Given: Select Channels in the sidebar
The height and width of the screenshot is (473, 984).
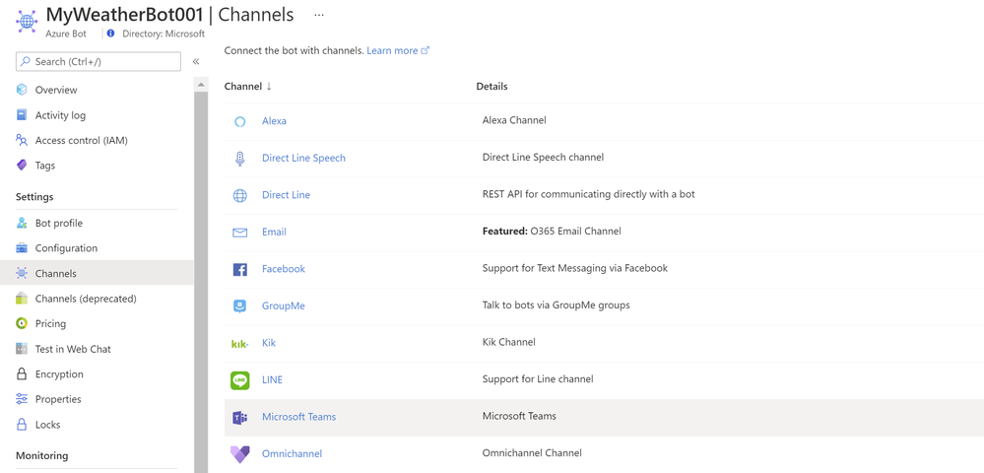Looking at the screenshot, I should pyautogui.click(x=56, y=273).
